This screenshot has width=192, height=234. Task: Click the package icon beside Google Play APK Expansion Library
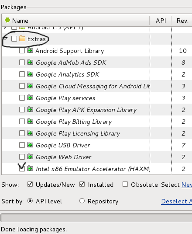[x=30, y=109]
